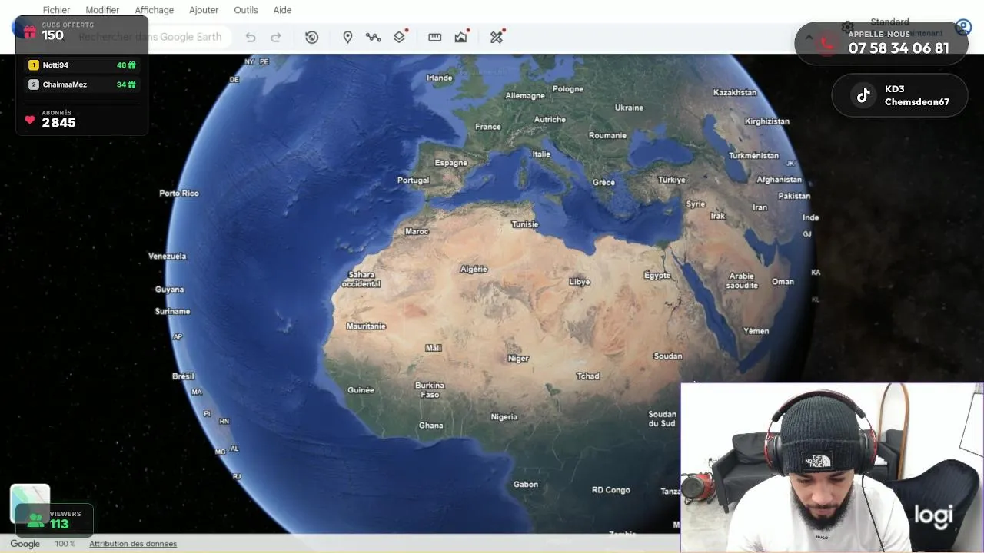Click the Kazakhstan label
The image size is (984, 553).
coord(735,92)
